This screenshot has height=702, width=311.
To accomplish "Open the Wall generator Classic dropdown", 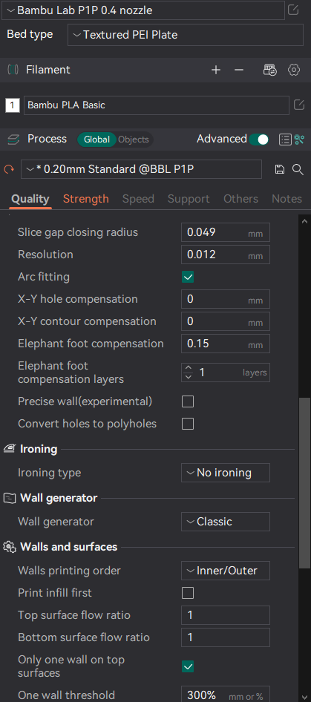I will point(226,522).
